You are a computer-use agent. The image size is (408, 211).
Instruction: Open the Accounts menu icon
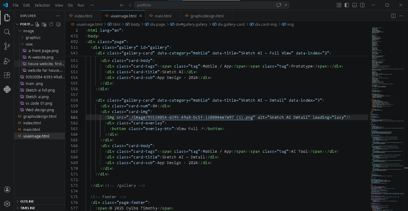7,189
